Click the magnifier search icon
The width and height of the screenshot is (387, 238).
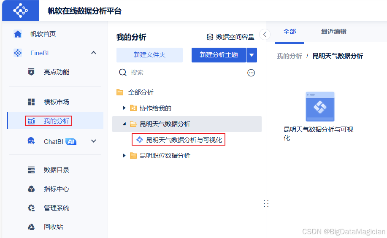click(123, 72)
